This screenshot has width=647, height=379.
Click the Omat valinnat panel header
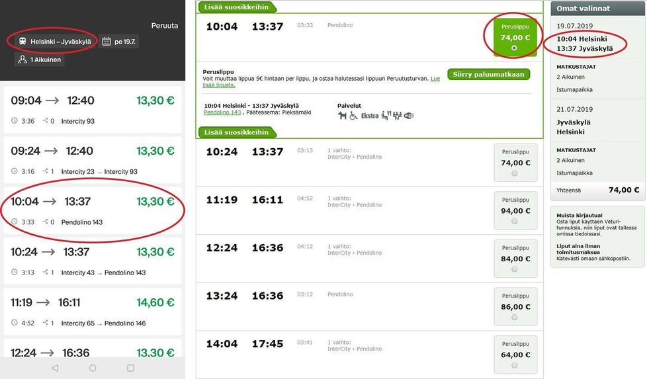tap(597, 8)
